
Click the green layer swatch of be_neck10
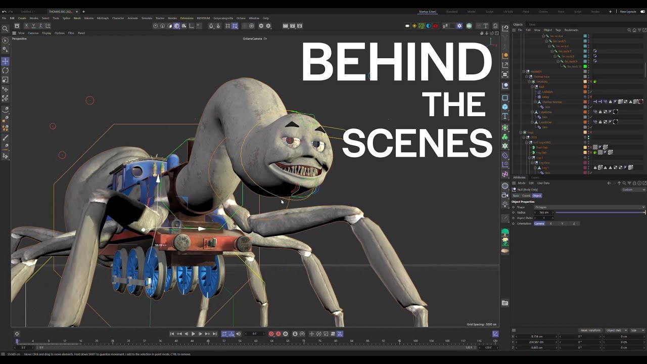585,67
